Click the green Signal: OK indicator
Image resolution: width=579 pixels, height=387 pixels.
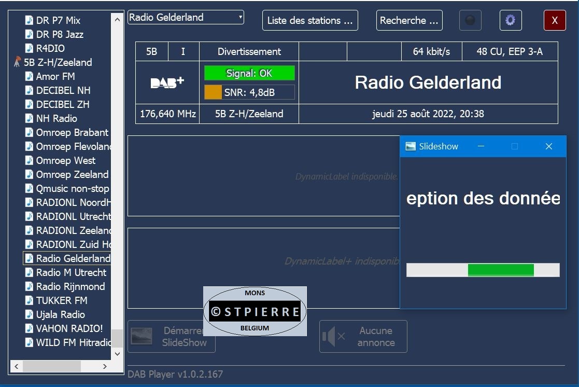click(249, 73)
